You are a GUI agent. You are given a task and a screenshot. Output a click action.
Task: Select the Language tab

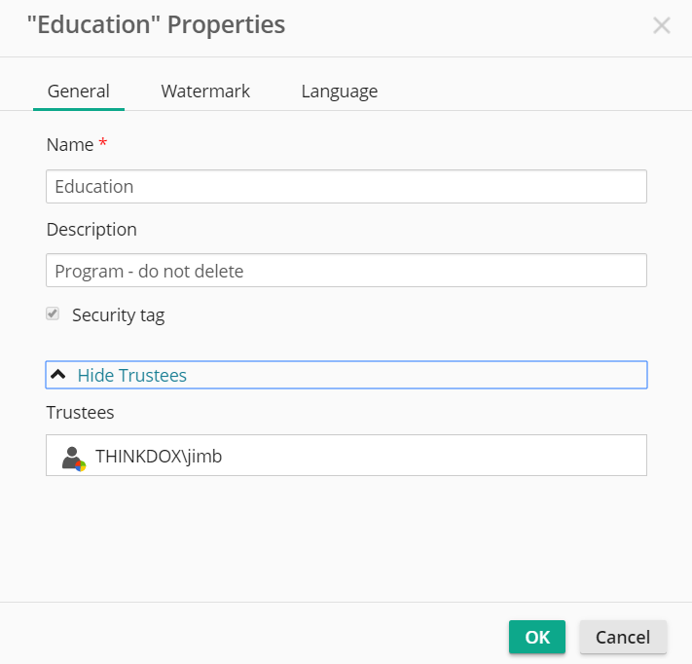click(x=340, y=92)
